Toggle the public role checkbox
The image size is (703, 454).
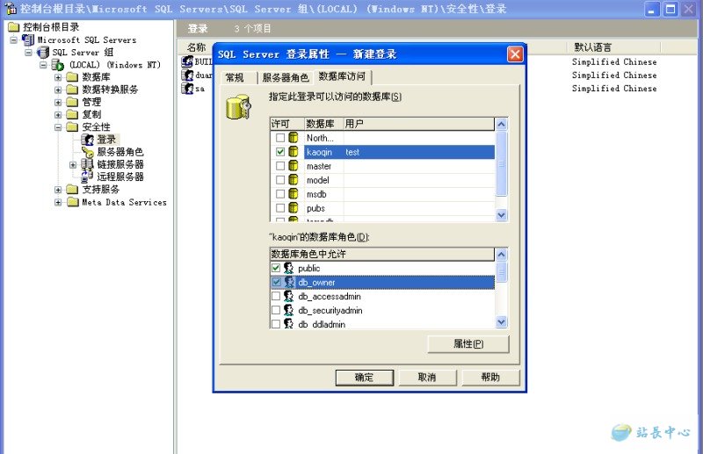coord(276,268)
